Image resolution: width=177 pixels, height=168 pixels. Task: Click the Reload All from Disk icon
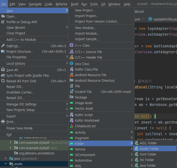click(x=3, y=81)
